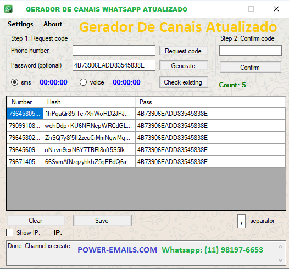The width and height of the screenshot is (289, 269).
Task: Open the About menu
Action: 53,24
